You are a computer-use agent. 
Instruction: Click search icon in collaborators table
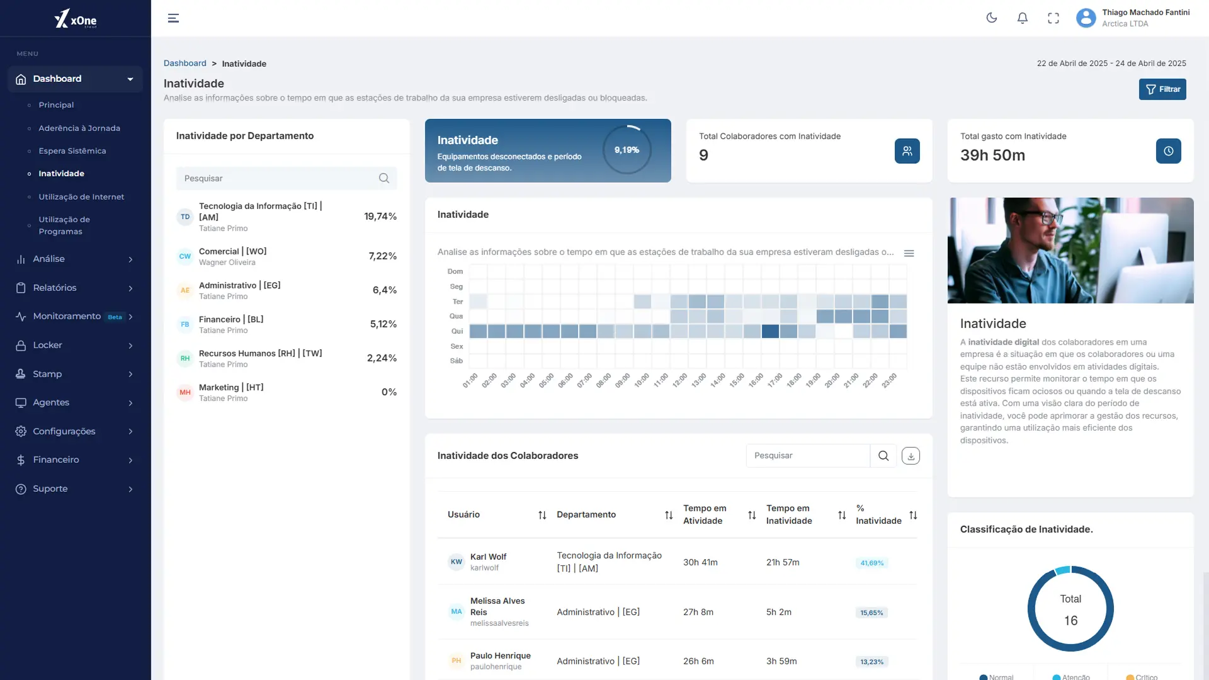pos(883,456)
